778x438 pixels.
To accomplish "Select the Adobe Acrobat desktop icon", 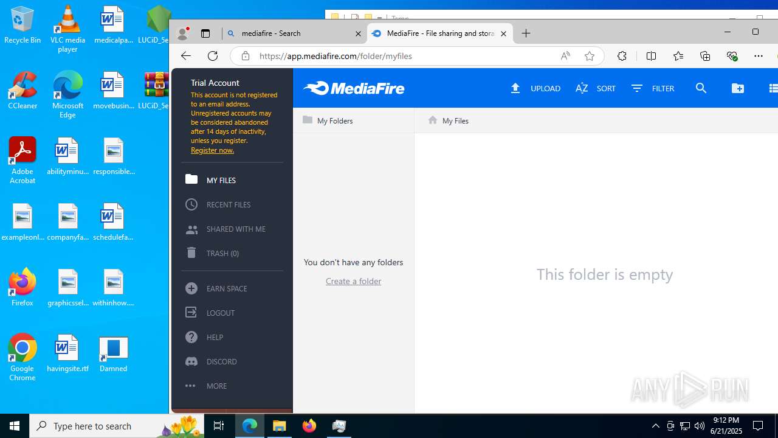I will (22, 161).
